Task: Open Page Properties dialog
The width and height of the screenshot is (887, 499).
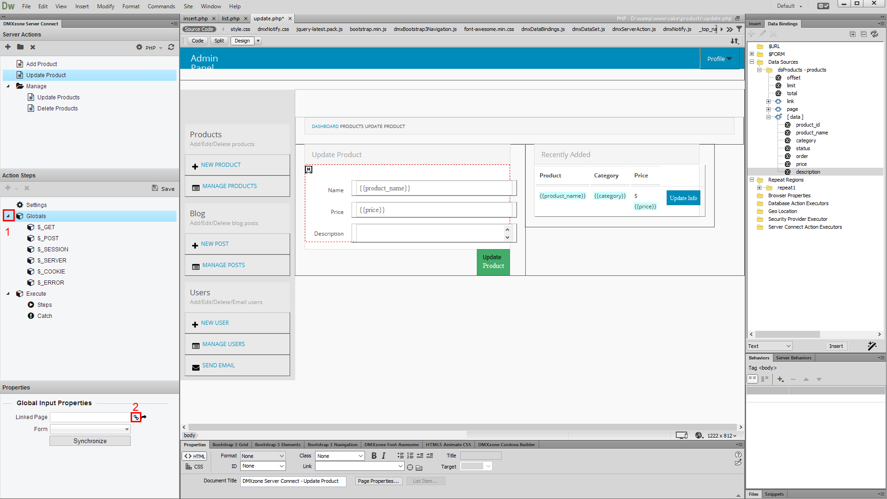Action: point(378,481)
